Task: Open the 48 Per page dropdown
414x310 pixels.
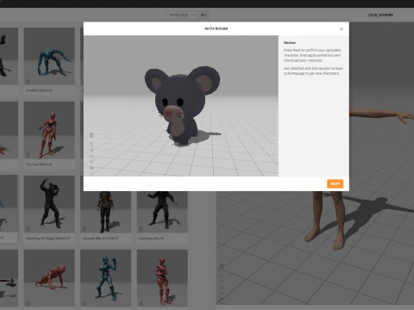Action: [181, 15]
